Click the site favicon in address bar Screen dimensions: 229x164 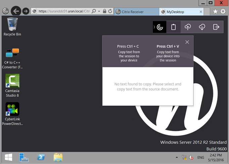point(34,11)
